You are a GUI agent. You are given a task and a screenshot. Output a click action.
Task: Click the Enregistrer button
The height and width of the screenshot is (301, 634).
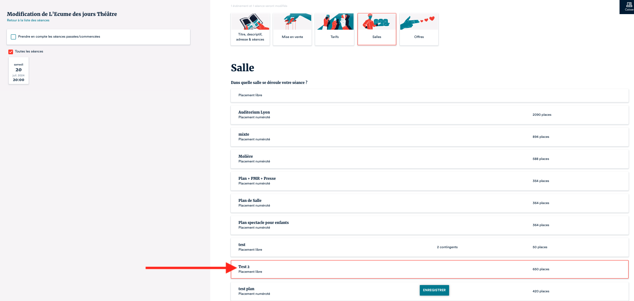pos(434,290)
